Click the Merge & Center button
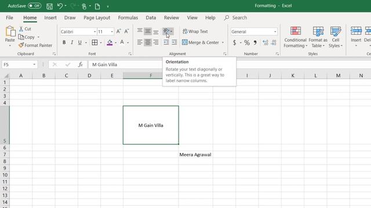The image size is (371, 208). (x=201, y=42)
